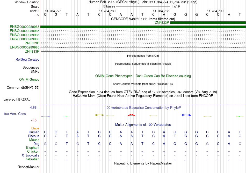Open Short Genetic Variants from dbSNP title
The width and height of the screenshot is (246, 173).
143,84
